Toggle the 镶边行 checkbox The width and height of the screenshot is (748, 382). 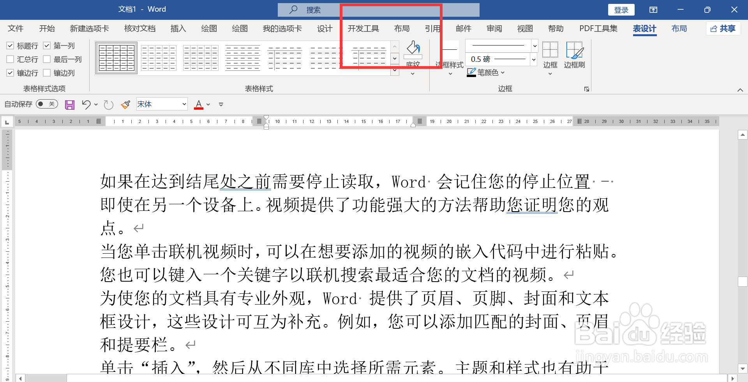coord(10,73)
